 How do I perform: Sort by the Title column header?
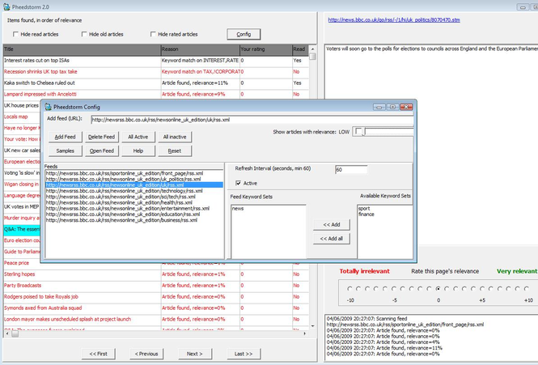pyautogui.click(x=82, y=49)
